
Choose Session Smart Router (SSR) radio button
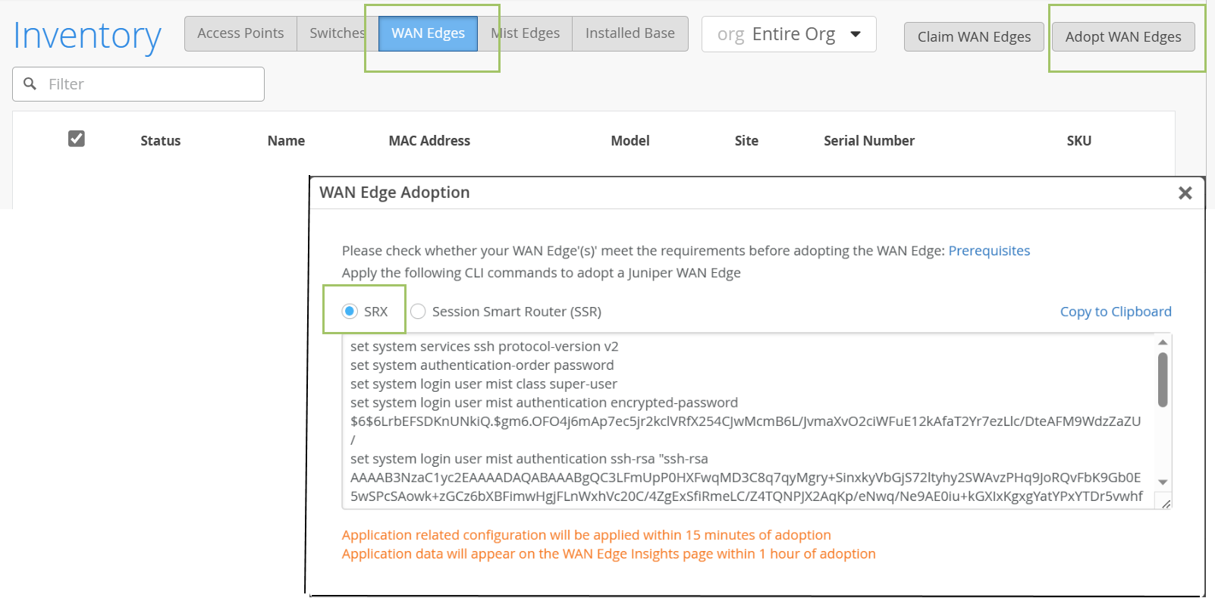[x=418, y=312]
